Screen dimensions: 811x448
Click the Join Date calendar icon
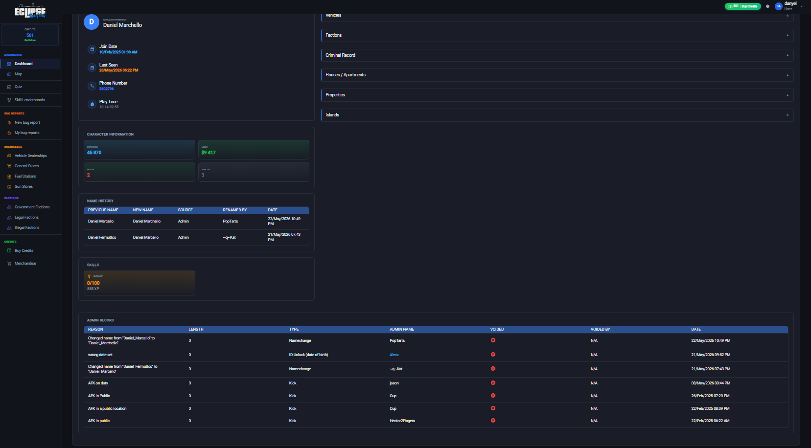tap(92, 49)
